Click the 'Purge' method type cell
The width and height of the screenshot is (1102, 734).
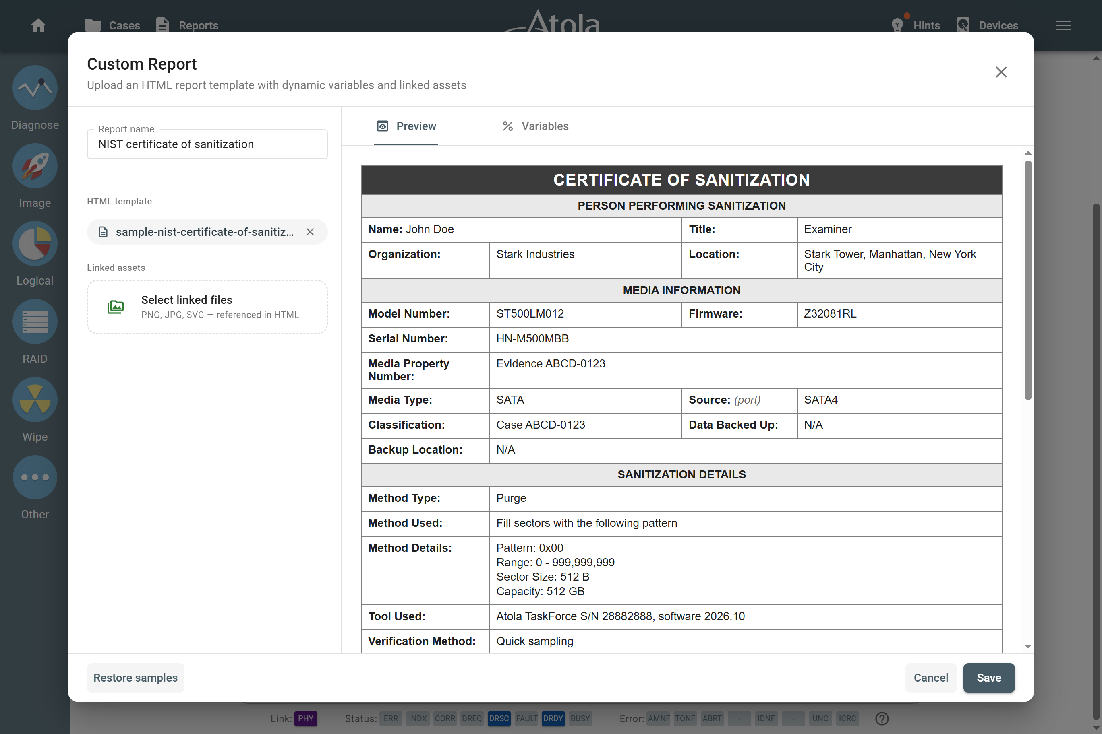click(746, 498)
